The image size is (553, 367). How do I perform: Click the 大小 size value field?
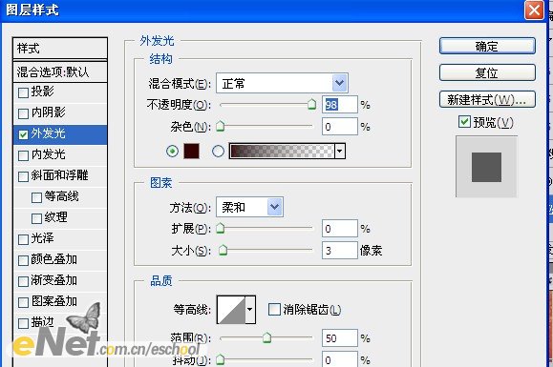click(340, 251)
